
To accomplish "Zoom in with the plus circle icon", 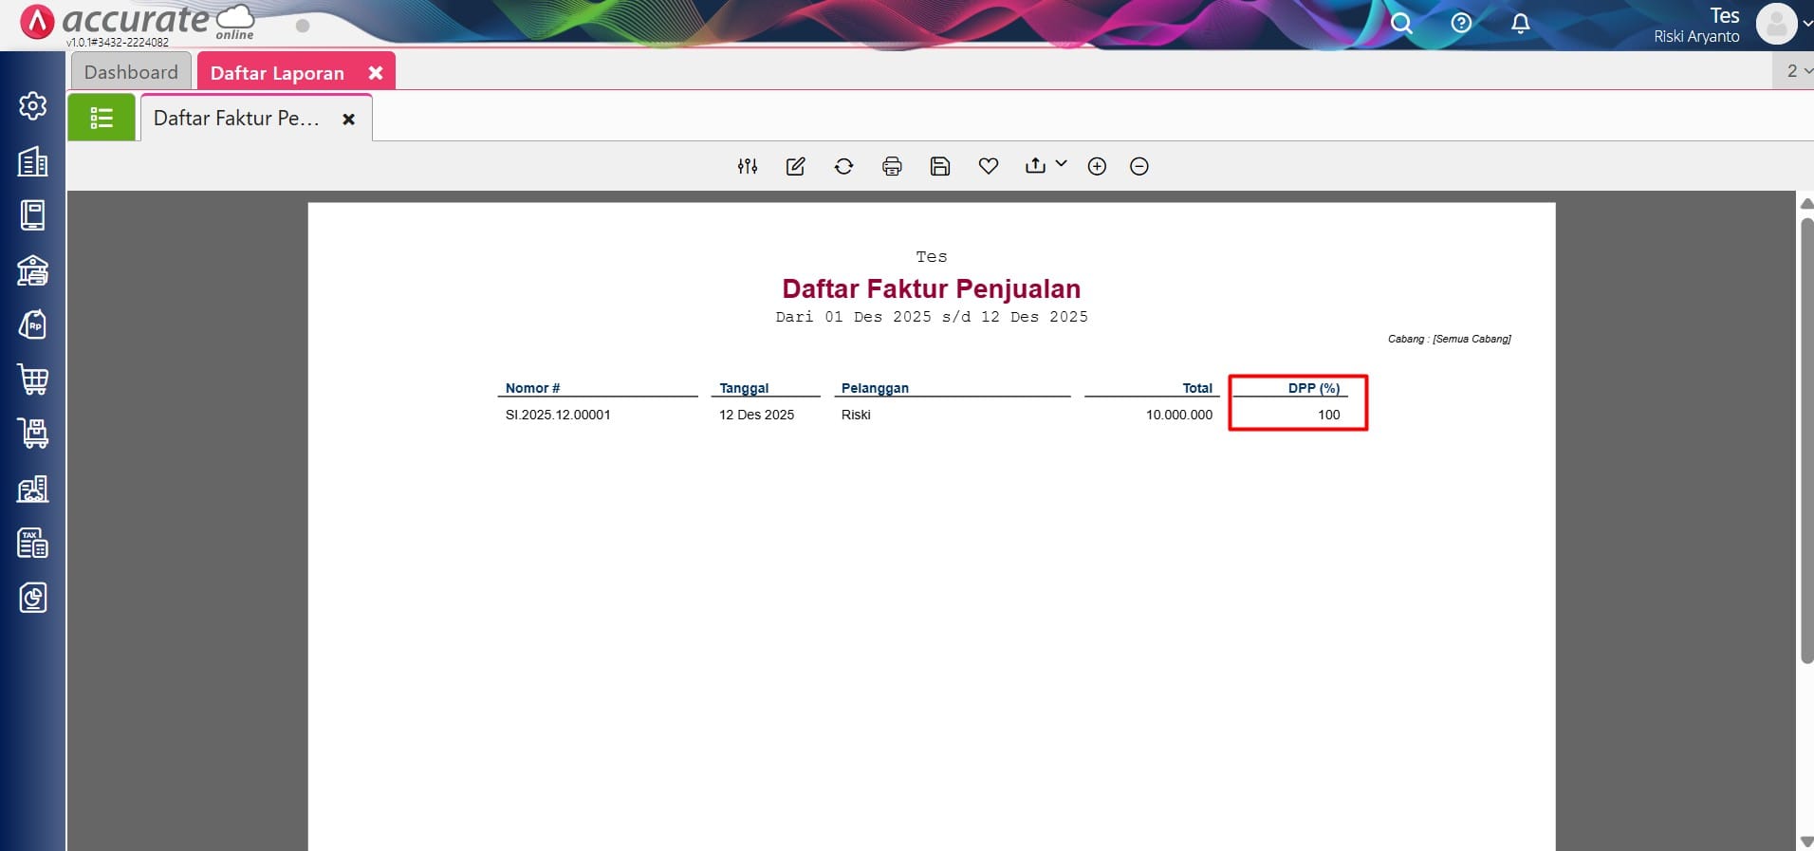I will click(1097, 167).
